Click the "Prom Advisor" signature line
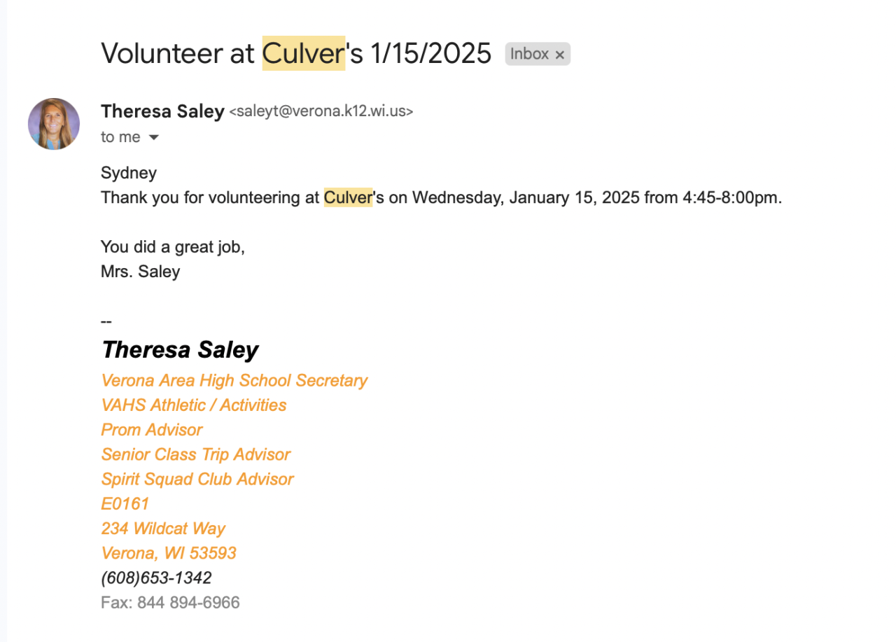Screen dimensions: 896x642 pyautogui.click(x=152, y=430)
